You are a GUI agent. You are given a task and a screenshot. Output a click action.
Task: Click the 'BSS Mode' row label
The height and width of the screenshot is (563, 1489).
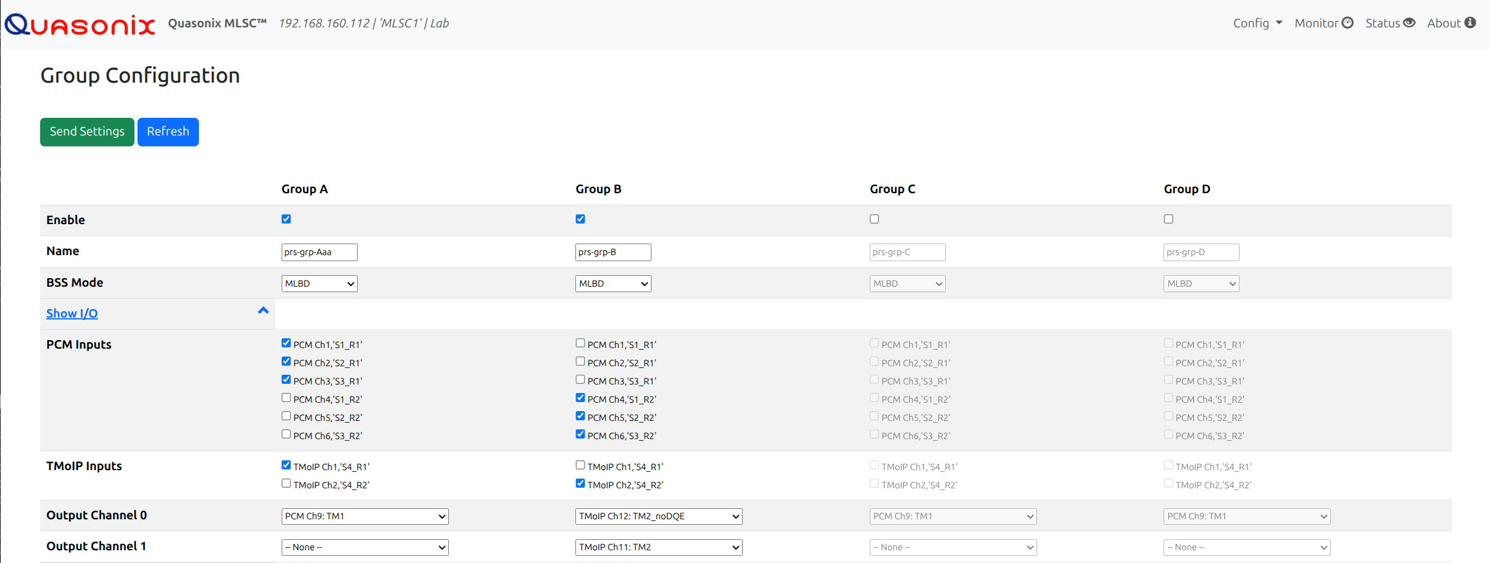point(75,282)
